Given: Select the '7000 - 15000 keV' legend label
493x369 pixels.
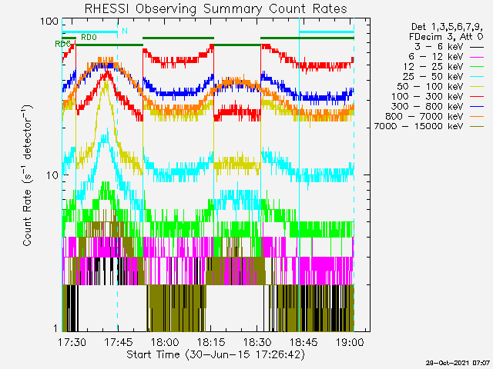Looking at the screenshot, I should point(418,126).
